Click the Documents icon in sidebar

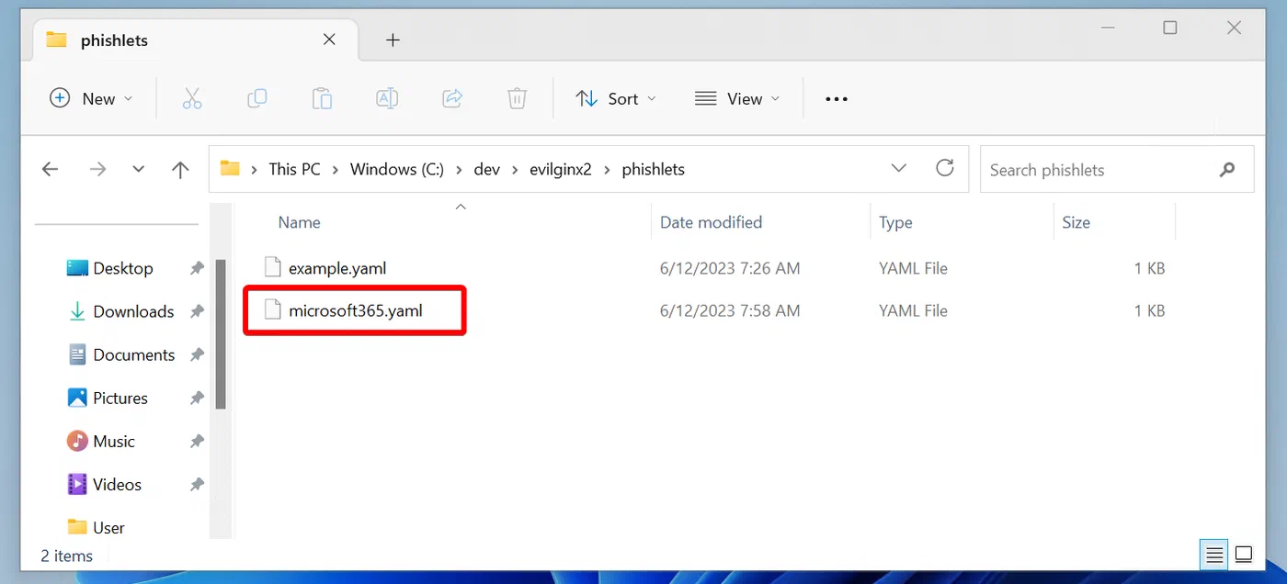[x=77, y=354]
